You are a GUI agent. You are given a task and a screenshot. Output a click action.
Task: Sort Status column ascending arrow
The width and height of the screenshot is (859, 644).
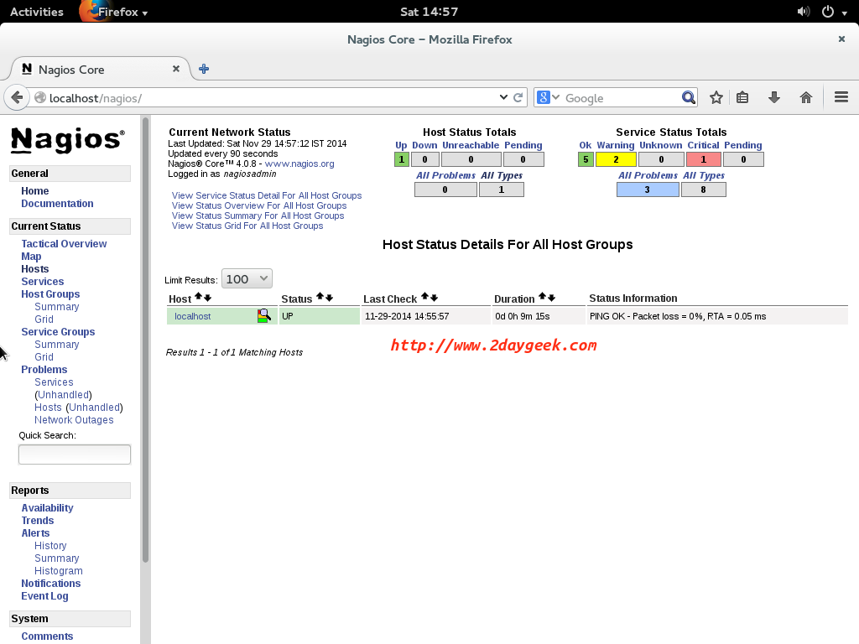coord(320,297)
